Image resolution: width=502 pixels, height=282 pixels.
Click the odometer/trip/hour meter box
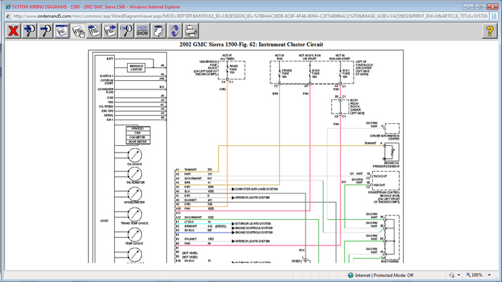point(138,135)
